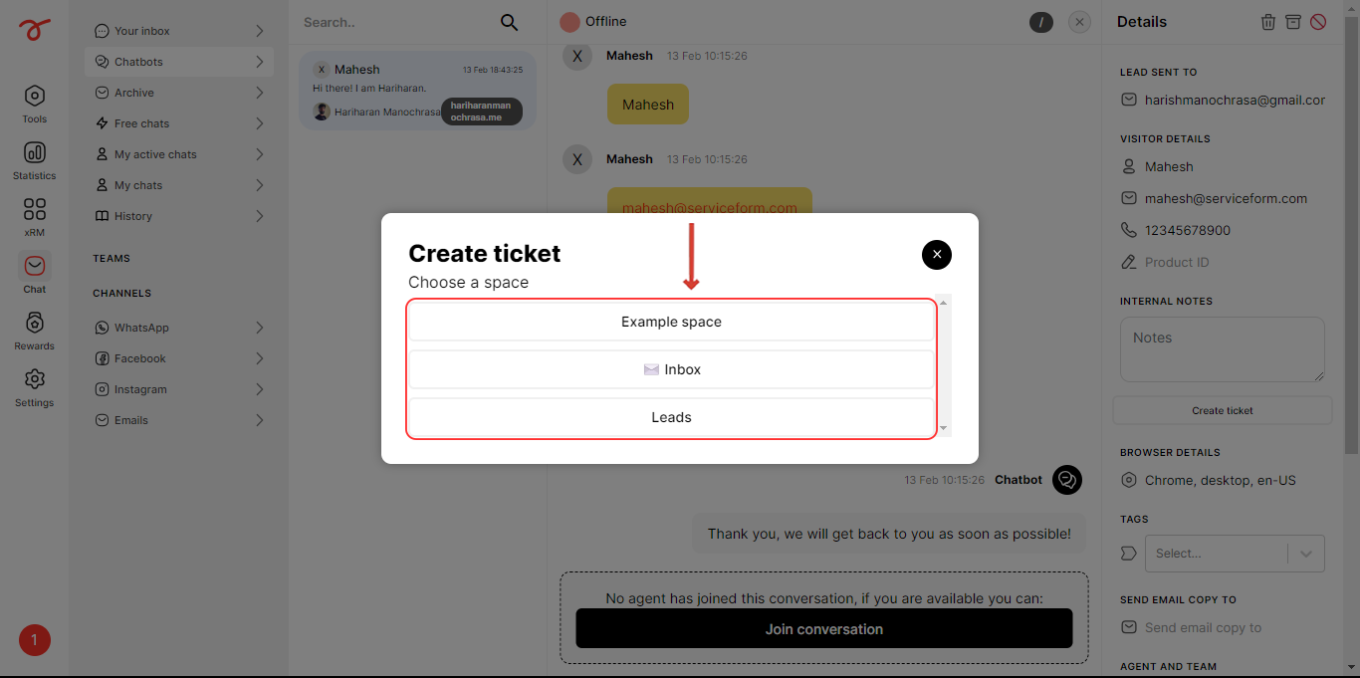Click the search magnifier icon
The width and height of the screenshot is (1360, 678).
point(509,22)
